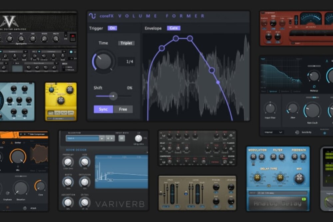The width and height of the screenshot is (333, 222).
Task: Toggle the Trigger On switch
Action: coord(112,28)
